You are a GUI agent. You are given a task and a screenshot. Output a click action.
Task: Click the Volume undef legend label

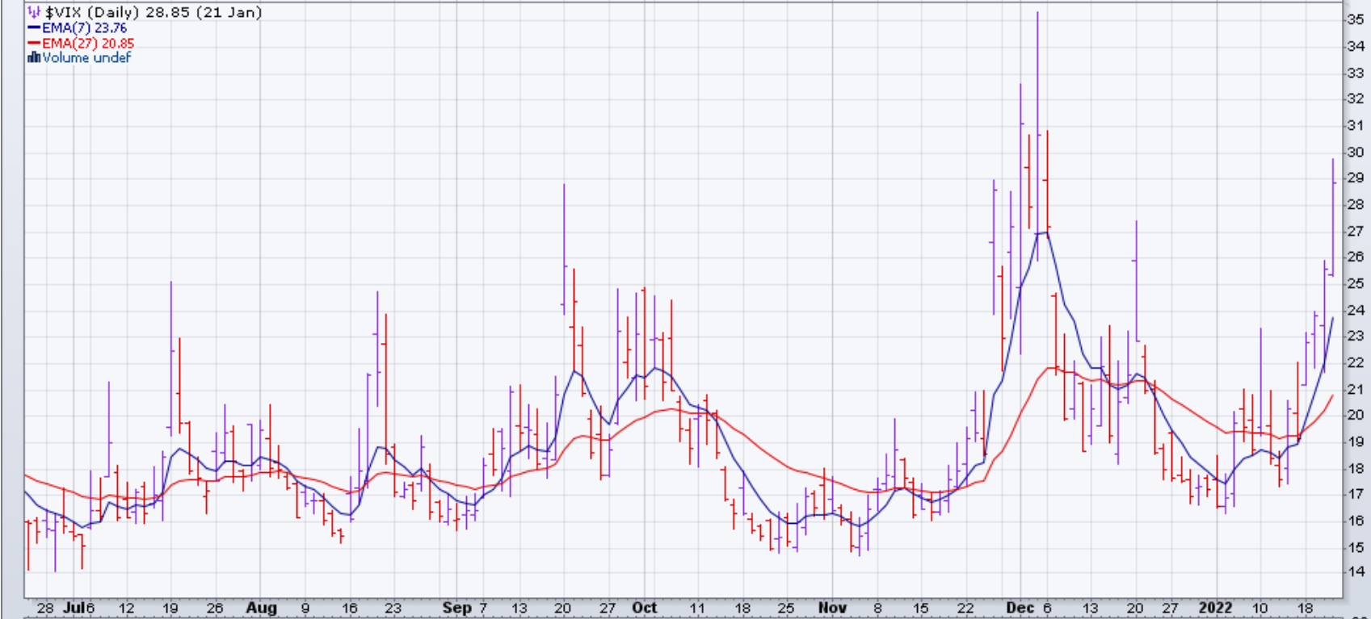click(86, 57)
